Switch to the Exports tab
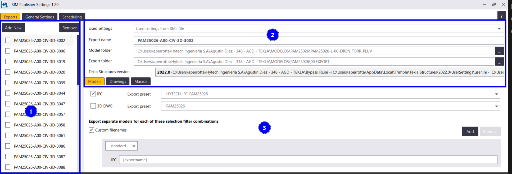 point(10,17)
